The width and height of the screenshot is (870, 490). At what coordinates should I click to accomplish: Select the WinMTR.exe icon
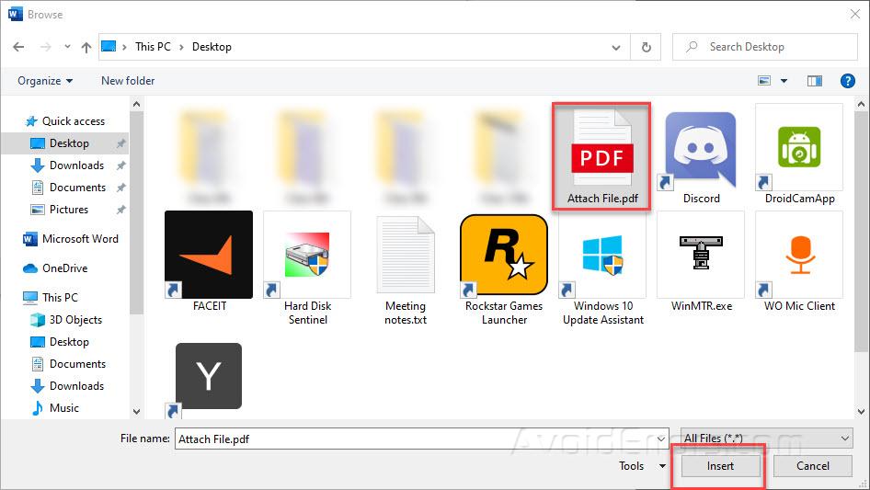pos(701,255)
